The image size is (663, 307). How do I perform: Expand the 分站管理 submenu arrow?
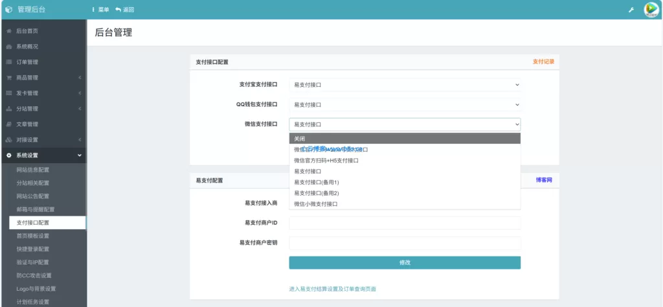(80, 109)
